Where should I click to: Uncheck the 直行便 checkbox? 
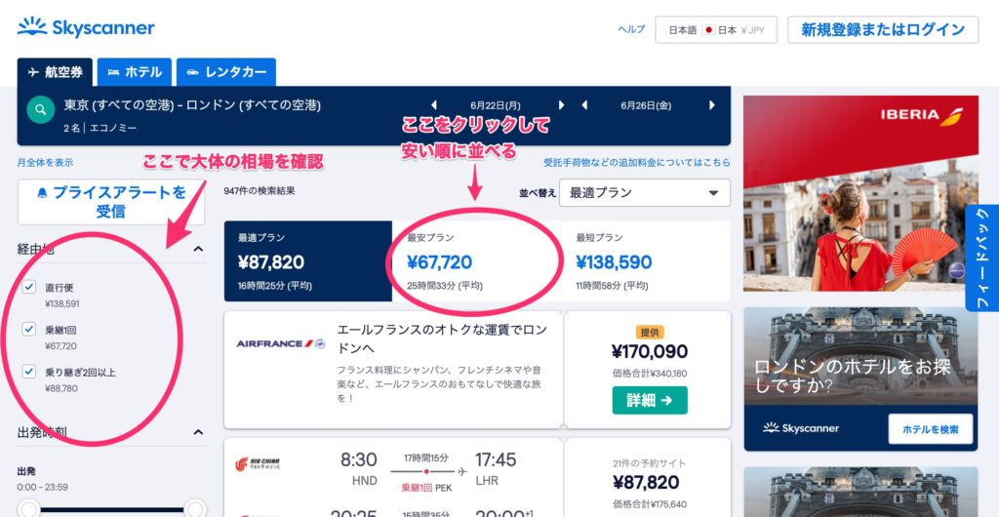pos(28,287)
